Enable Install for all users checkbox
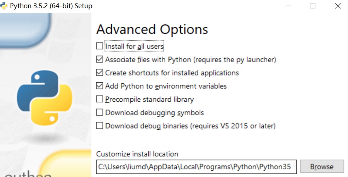The width and height of the screenshot is (348, 177). point(99,46)
